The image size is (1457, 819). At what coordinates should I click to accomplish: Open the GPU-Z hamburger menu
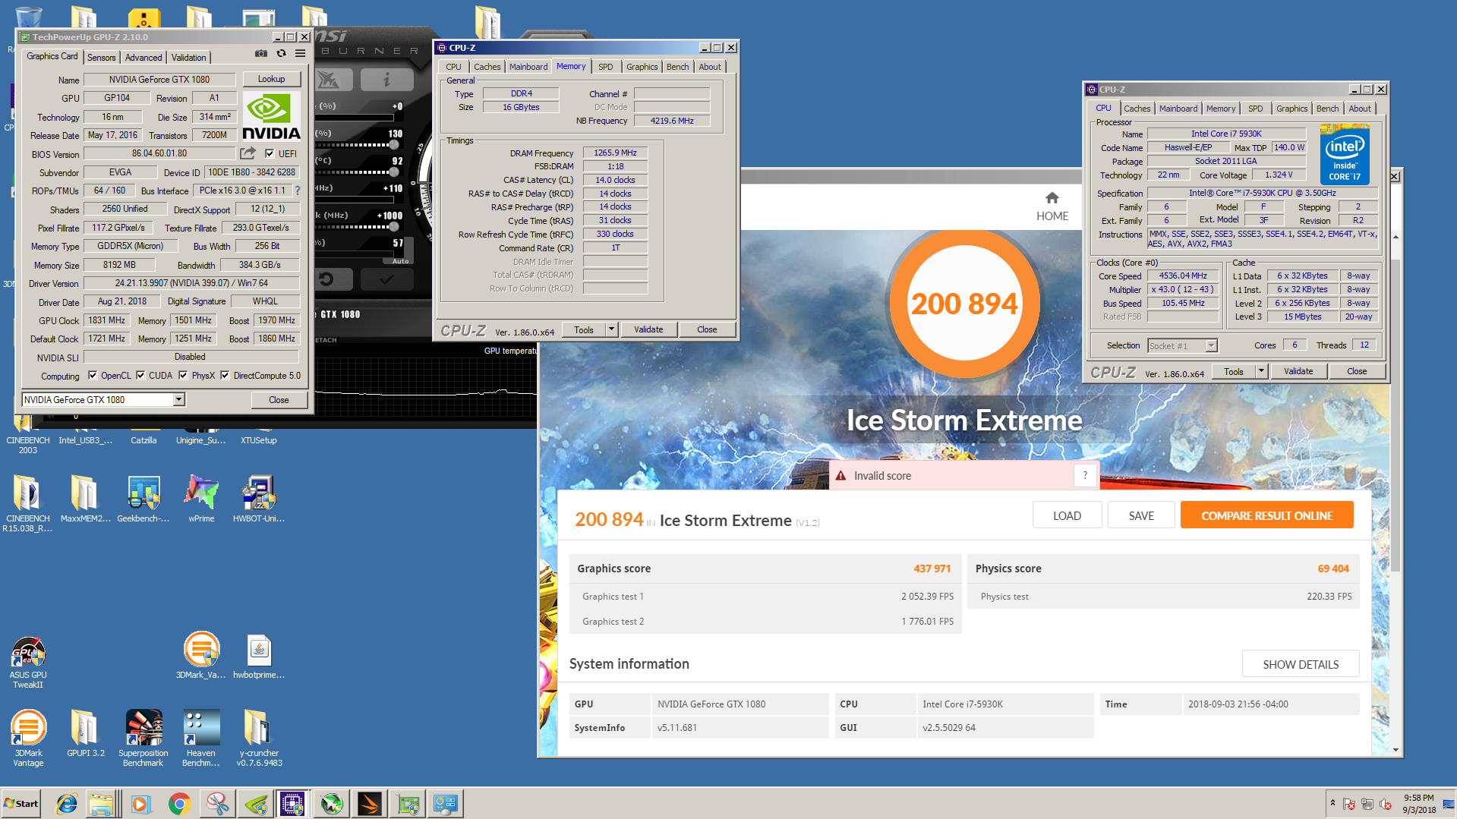click(301, 54)
